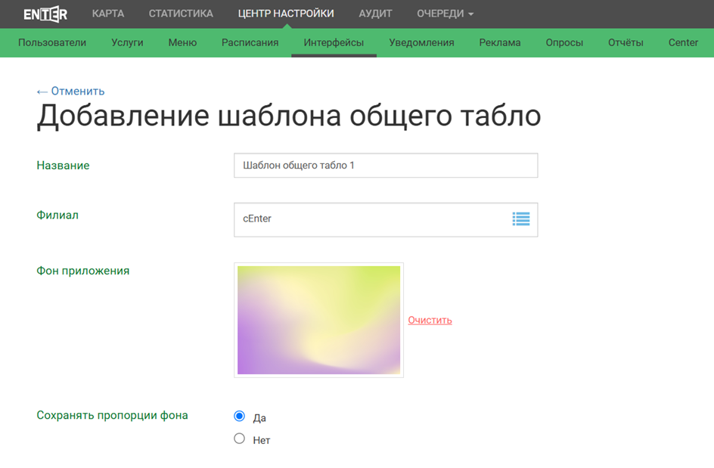Click the Отменить back link

70,91
